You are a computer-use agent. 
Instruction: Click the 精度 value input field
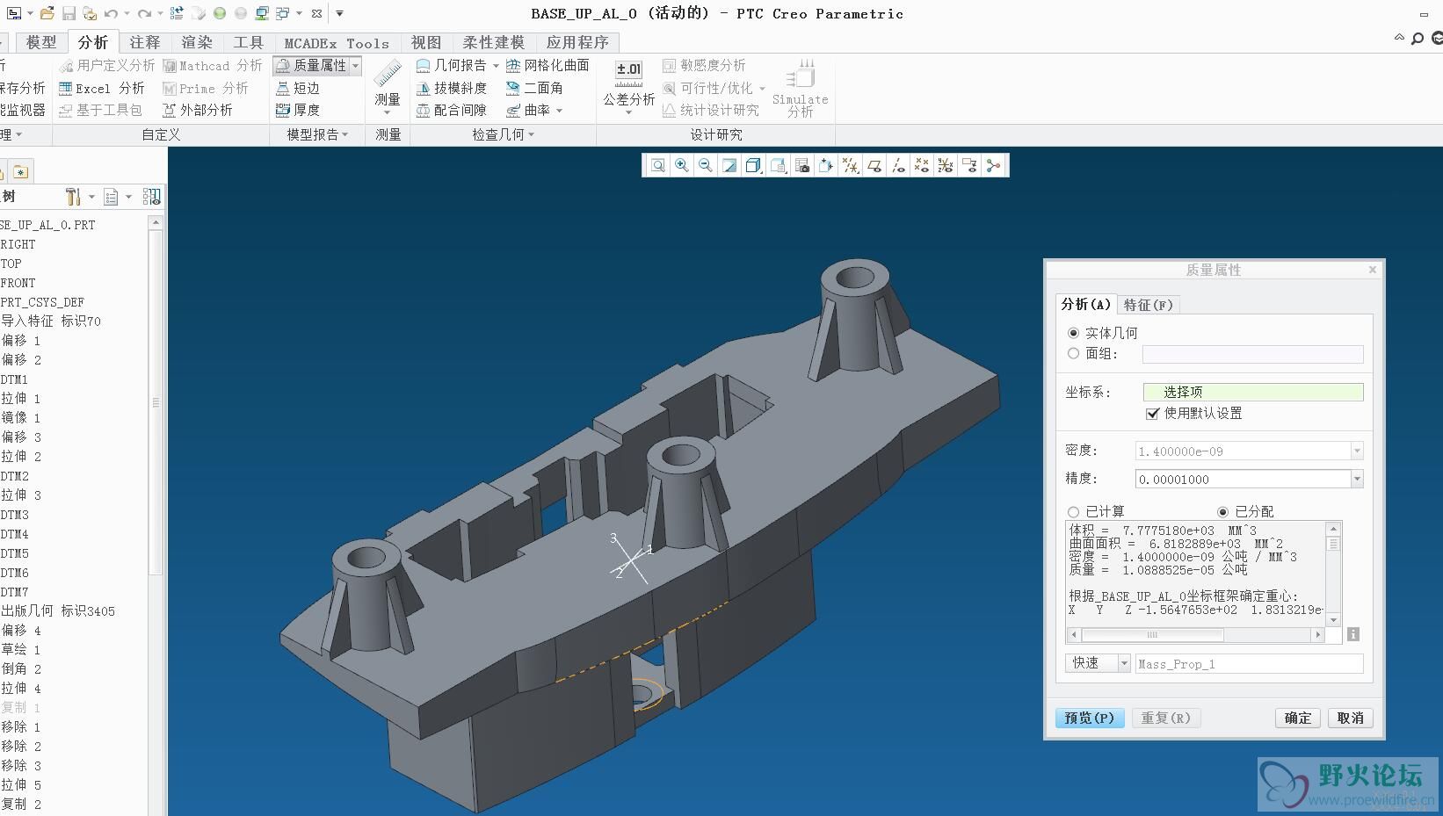pyautogui.click(x=1243, y=480)
